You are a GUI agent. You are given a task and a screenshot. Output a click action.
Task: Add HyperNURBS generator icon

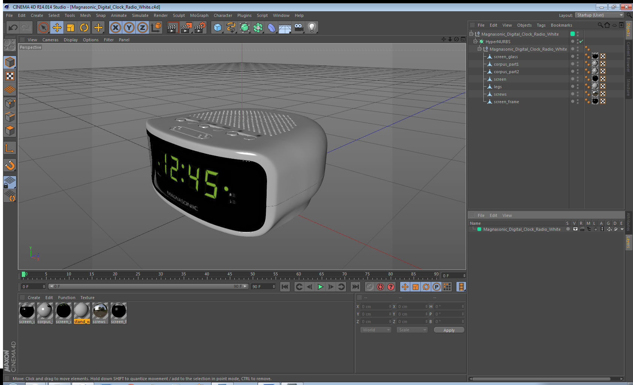tap(244, 27)
